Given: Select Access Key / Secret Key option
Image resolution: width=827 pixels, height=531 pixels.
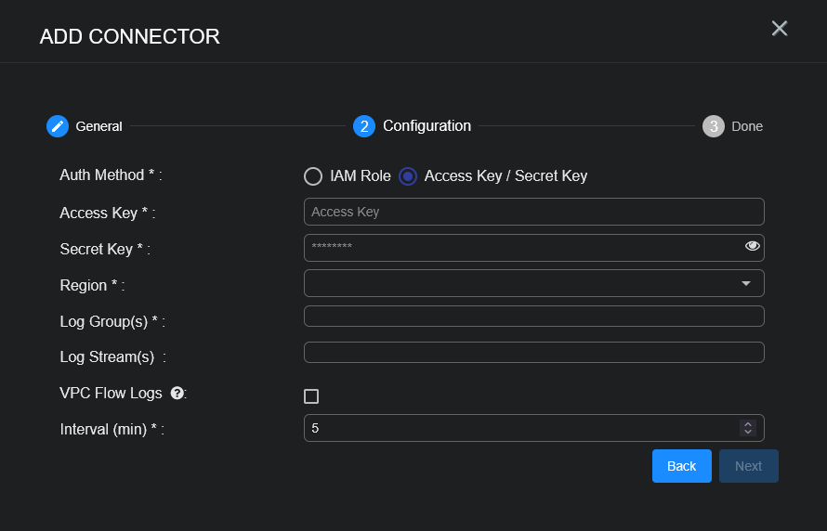Looking at the screenshot, I should click(408, 176).
